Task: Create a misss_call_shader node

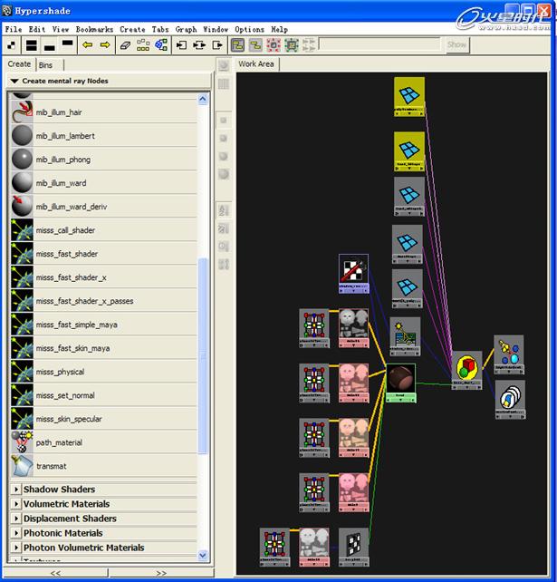Action: point(104,230)
